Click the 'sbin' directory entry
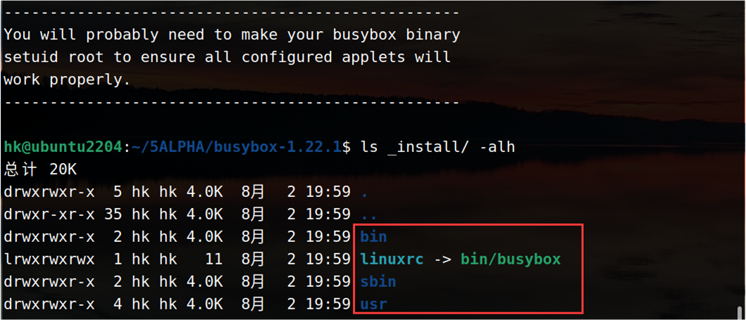This screenshot has width=746, height=320. coord(378,281)
